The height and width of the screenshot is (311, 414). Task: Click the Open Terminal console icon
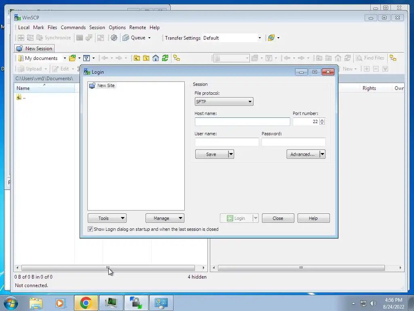point(80,38)
